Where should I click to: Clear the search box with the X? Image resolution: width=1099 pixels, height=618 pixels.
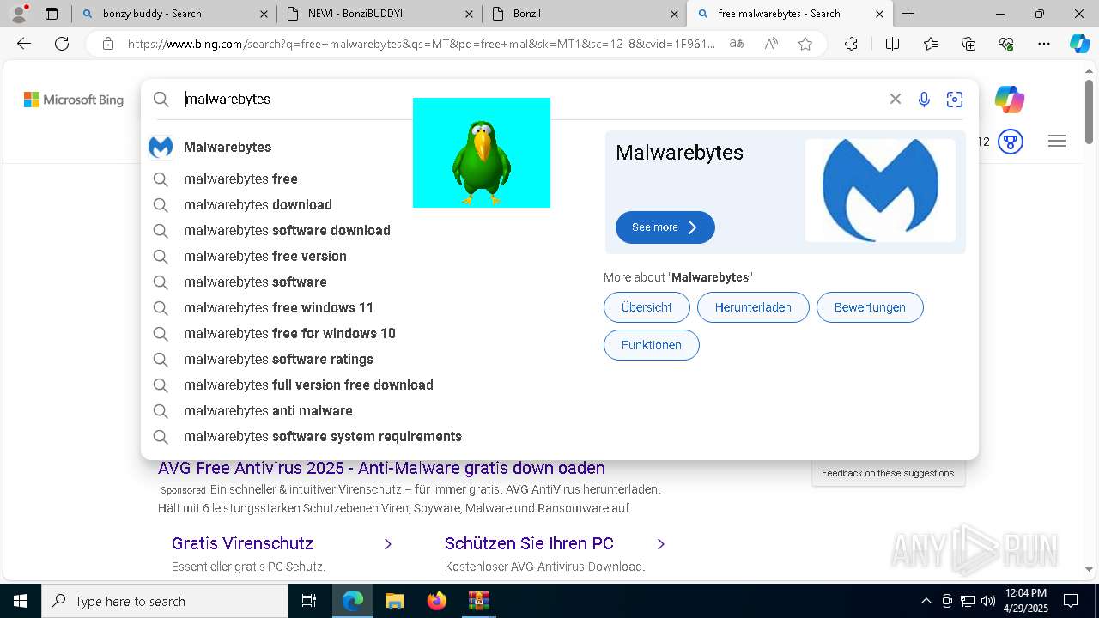tap(896, 99)
